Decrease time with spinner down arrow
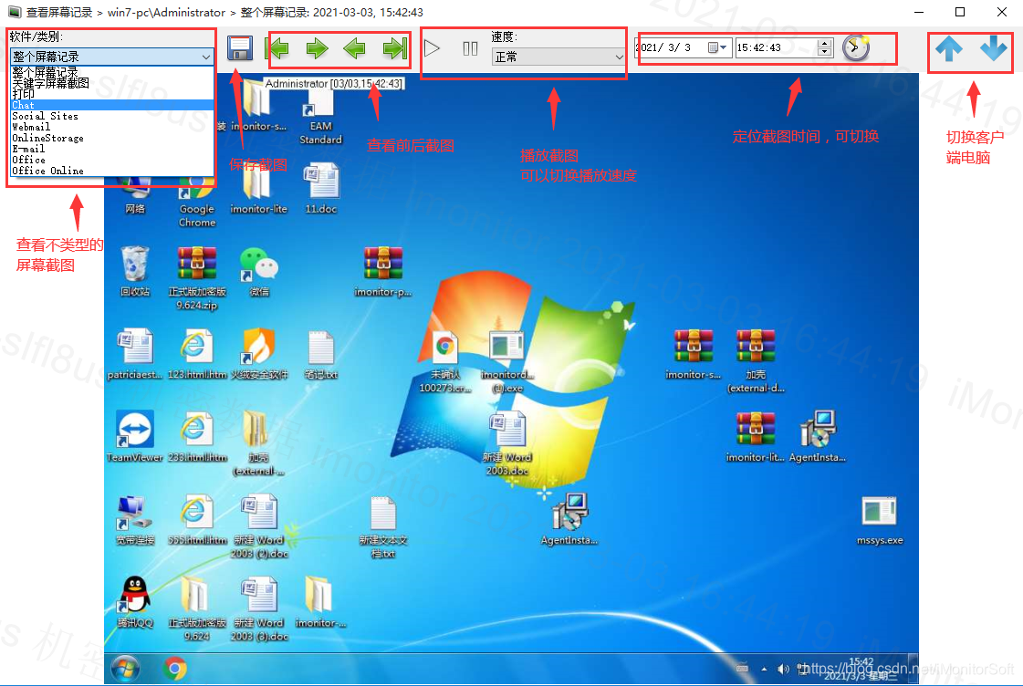This screenshot has width=1023, height=686. (x=825, y=52)
